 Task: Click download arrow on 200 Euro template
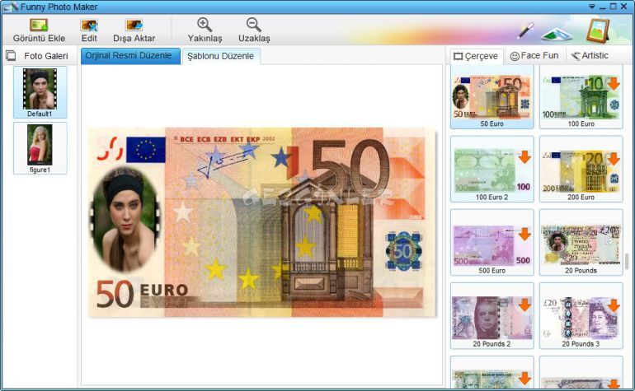click(x=614, y=159)
